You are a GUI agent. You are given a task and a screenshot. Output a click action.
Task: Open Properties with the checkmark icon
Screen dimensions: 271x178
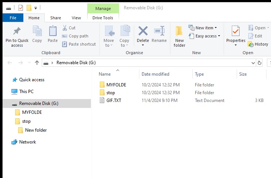pyautogui.click(x=236, y=31)
